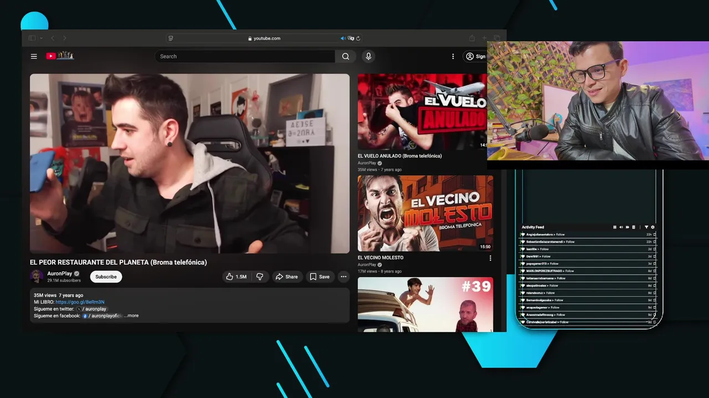Mute Activity Feed alert sounds

[621, 227]
